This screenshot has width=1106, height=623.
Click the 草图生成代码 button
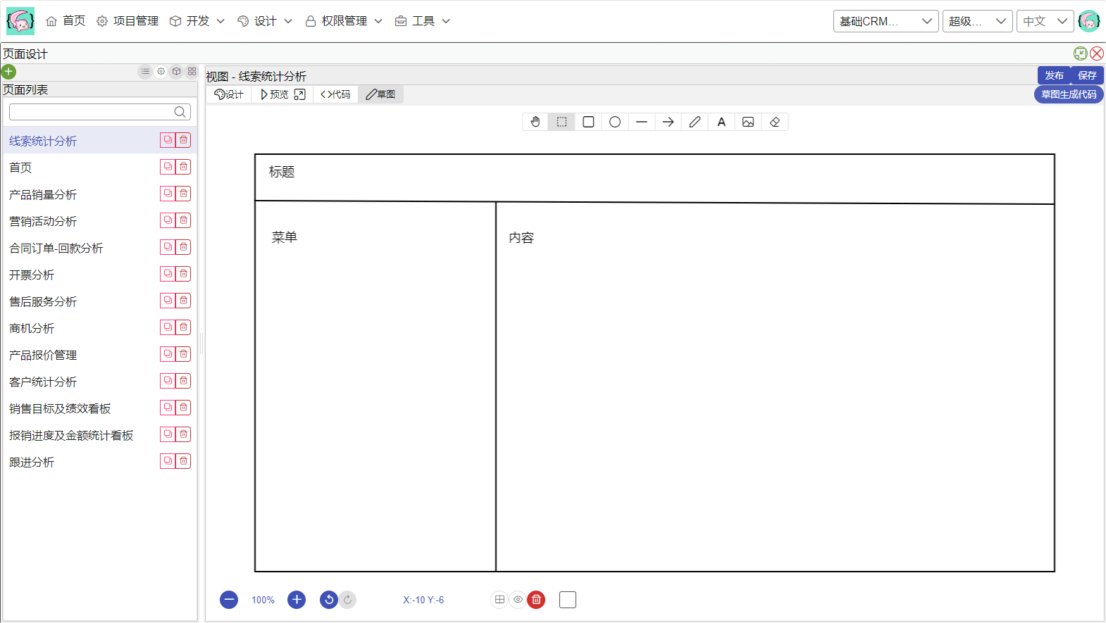pyautogui.click(x=1068, y=94)
